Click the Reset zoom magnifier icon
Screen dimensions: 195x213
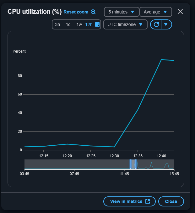(93, 12)
